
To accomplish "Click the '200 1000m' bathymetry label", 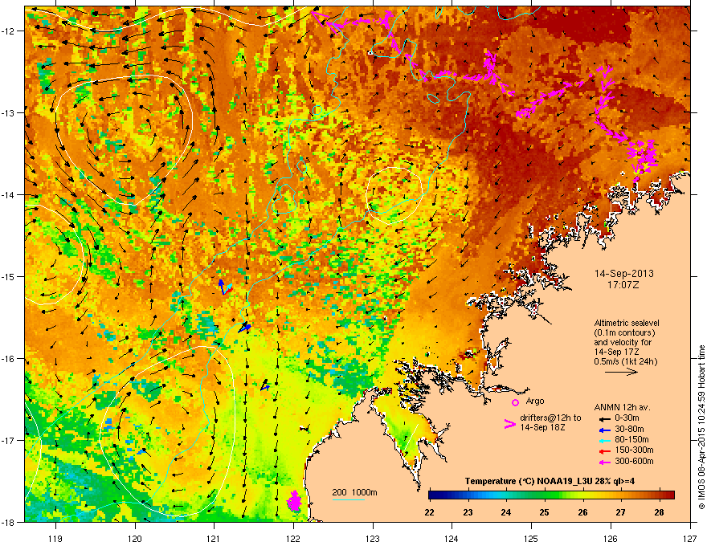I will click(354, 492).
